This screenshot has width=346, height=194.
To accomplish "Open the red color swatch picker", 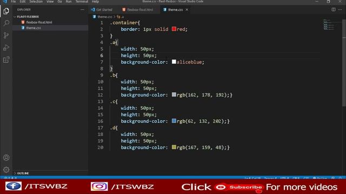I will (x=174, y=29).
